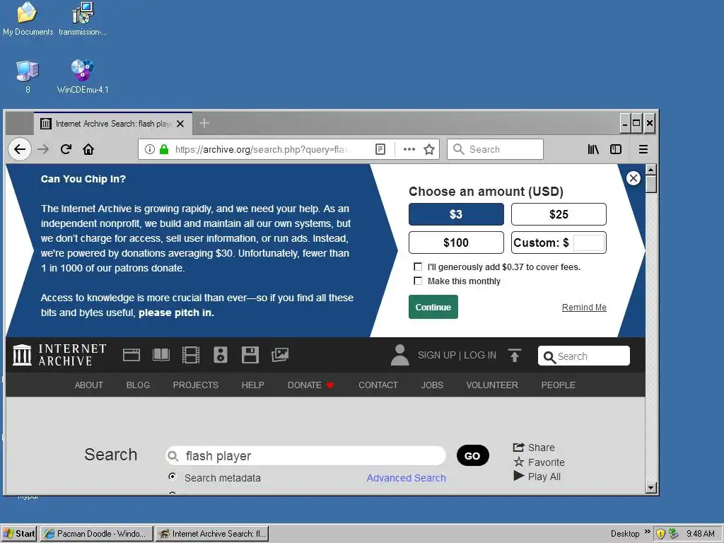Viewport: 724px width, 543px height.
Task: Open the Firefox library icon
Action: click(x=593, y=149)
